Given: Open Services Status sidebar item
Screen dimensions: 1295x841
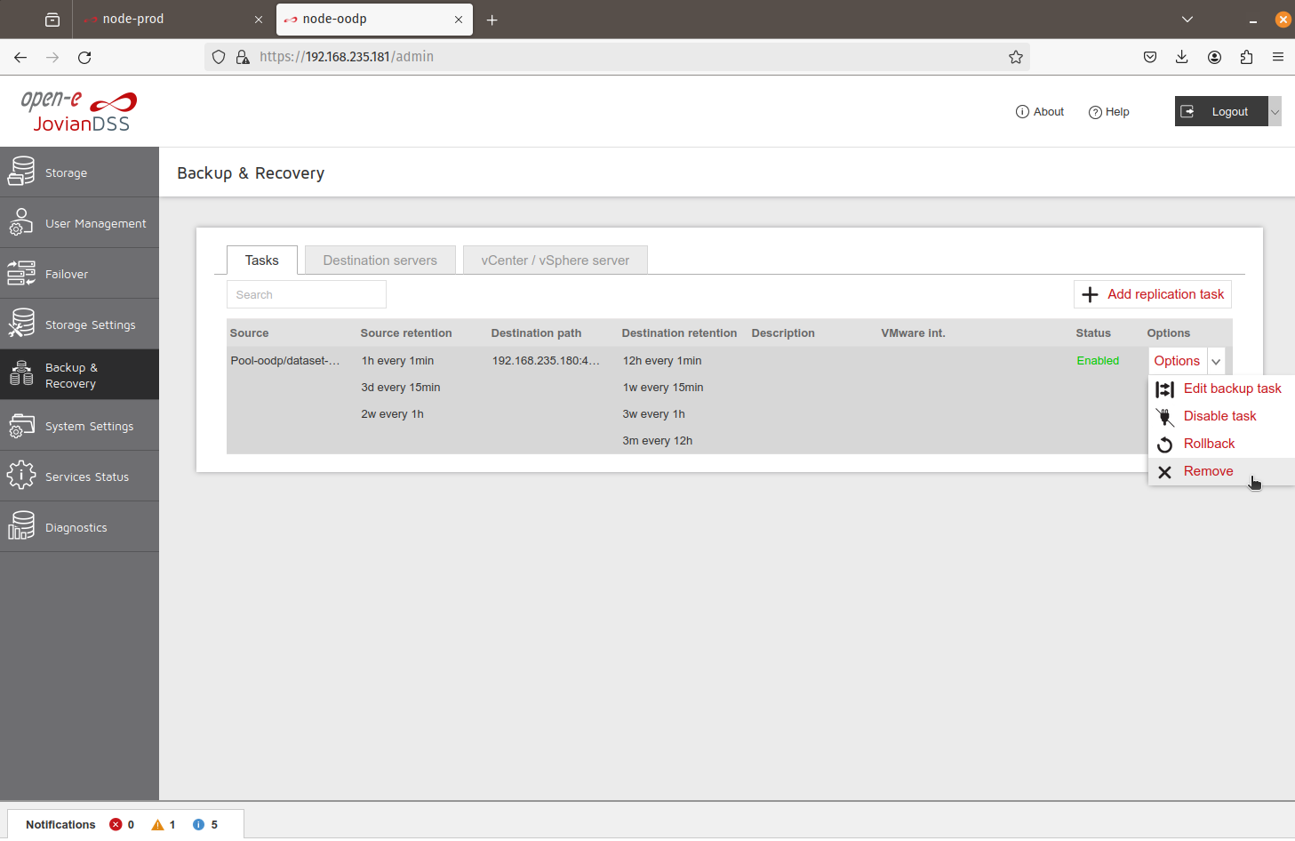Looking at the screenshot, I should 79,477.
